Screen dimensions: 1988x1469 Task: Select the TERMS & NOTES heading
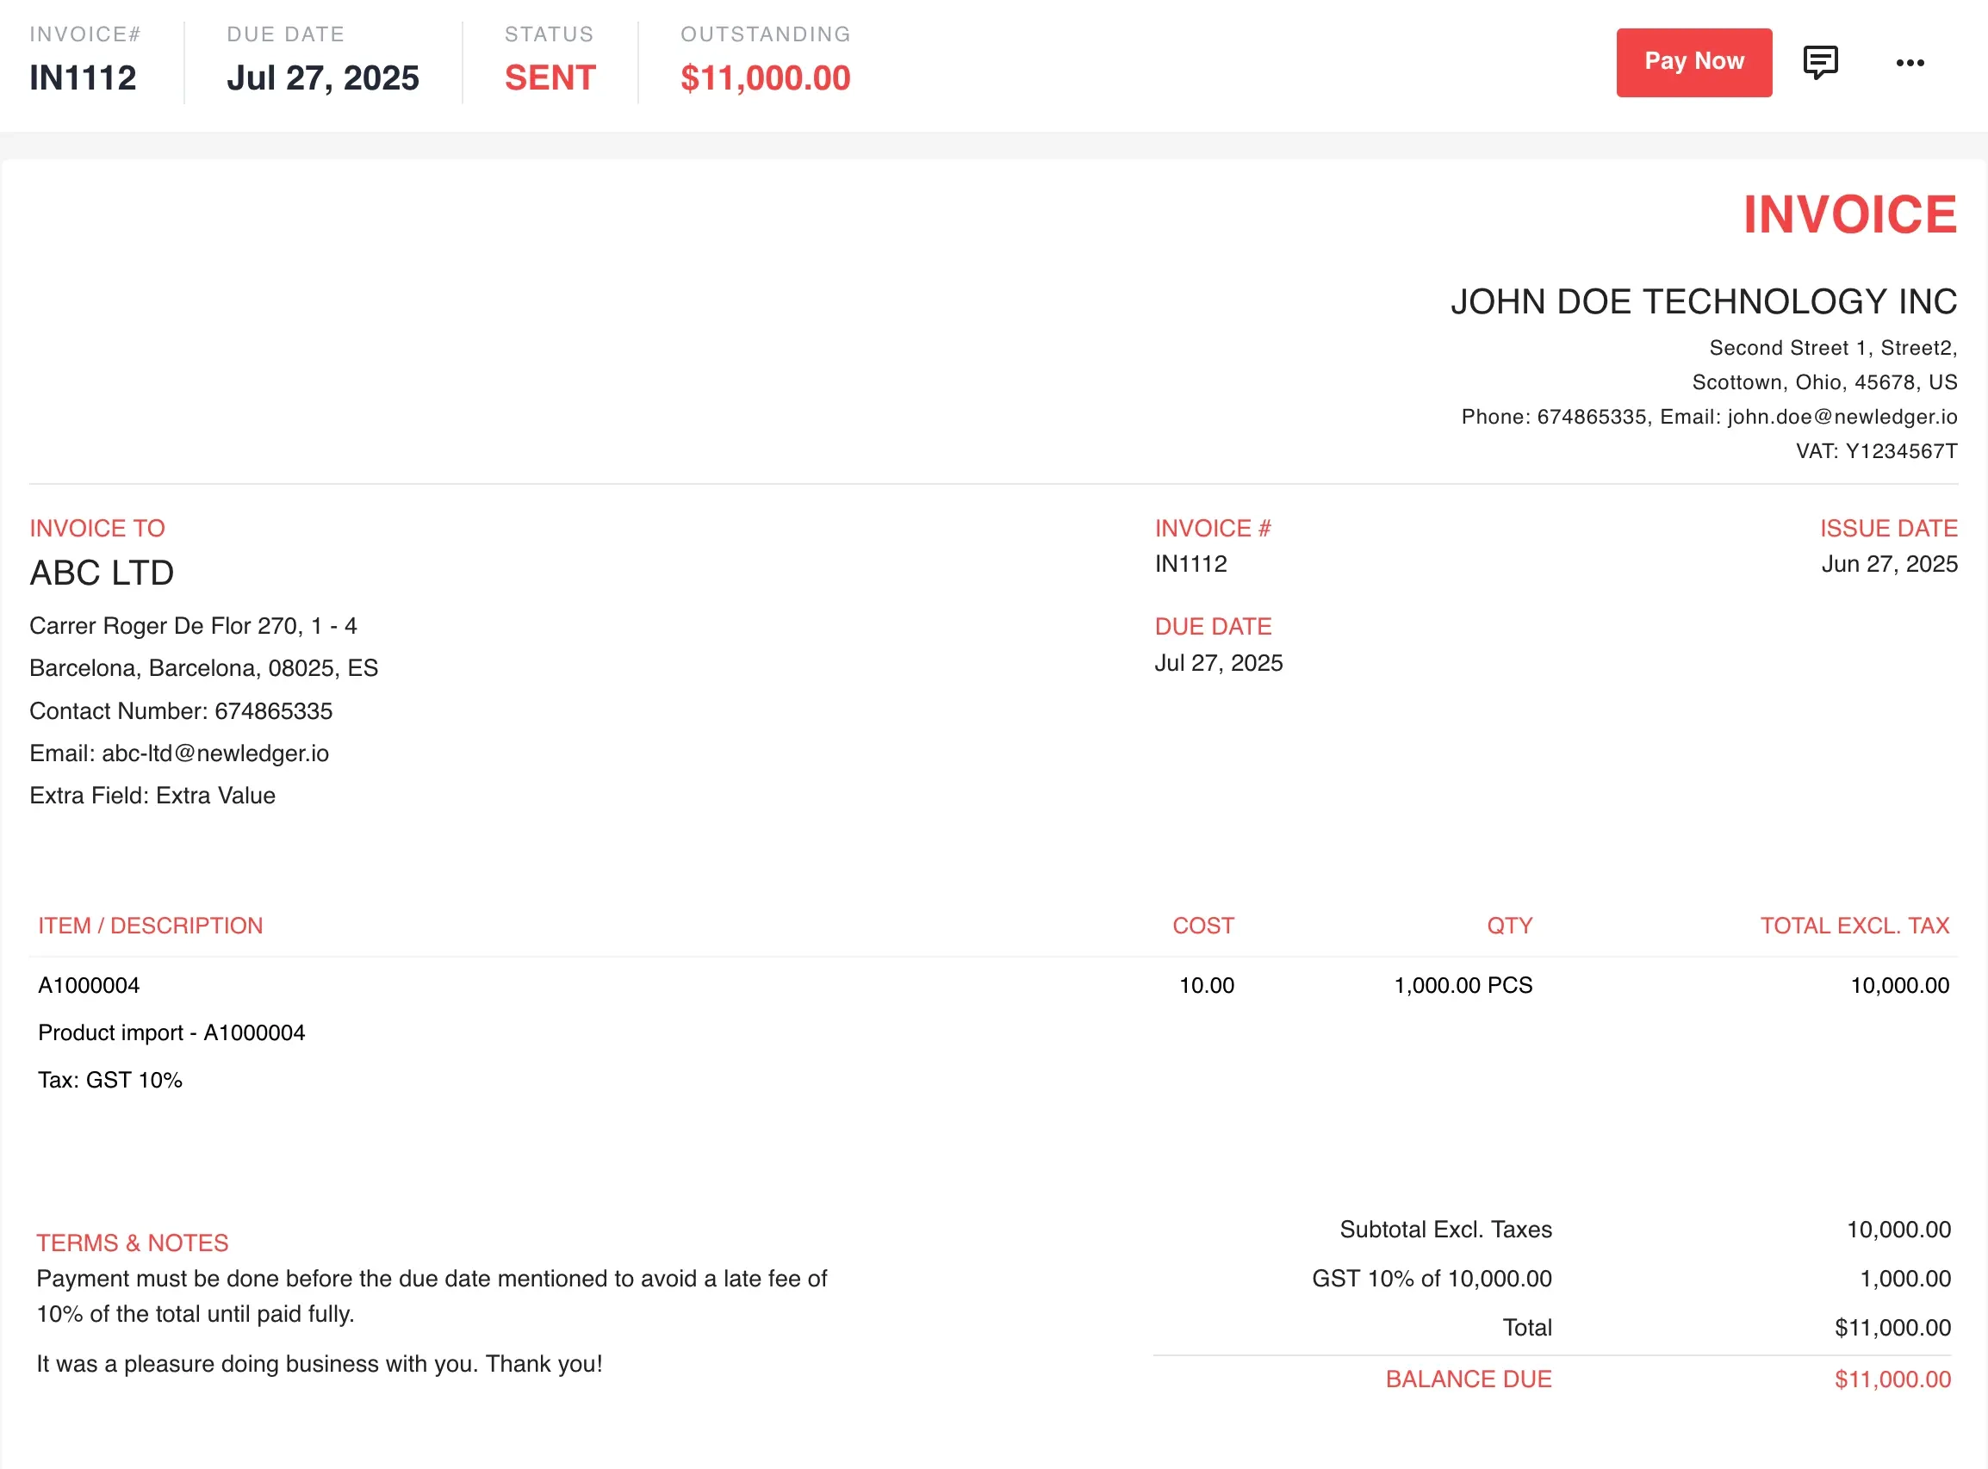tap(132, 1243)
